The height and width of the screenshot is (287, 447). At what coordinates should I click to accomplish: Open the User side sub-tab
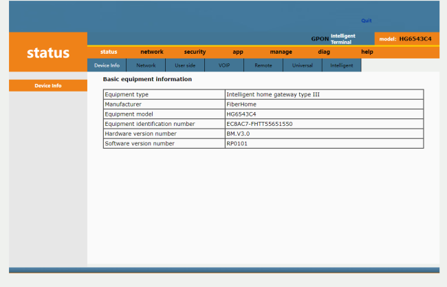coord(185,65)
